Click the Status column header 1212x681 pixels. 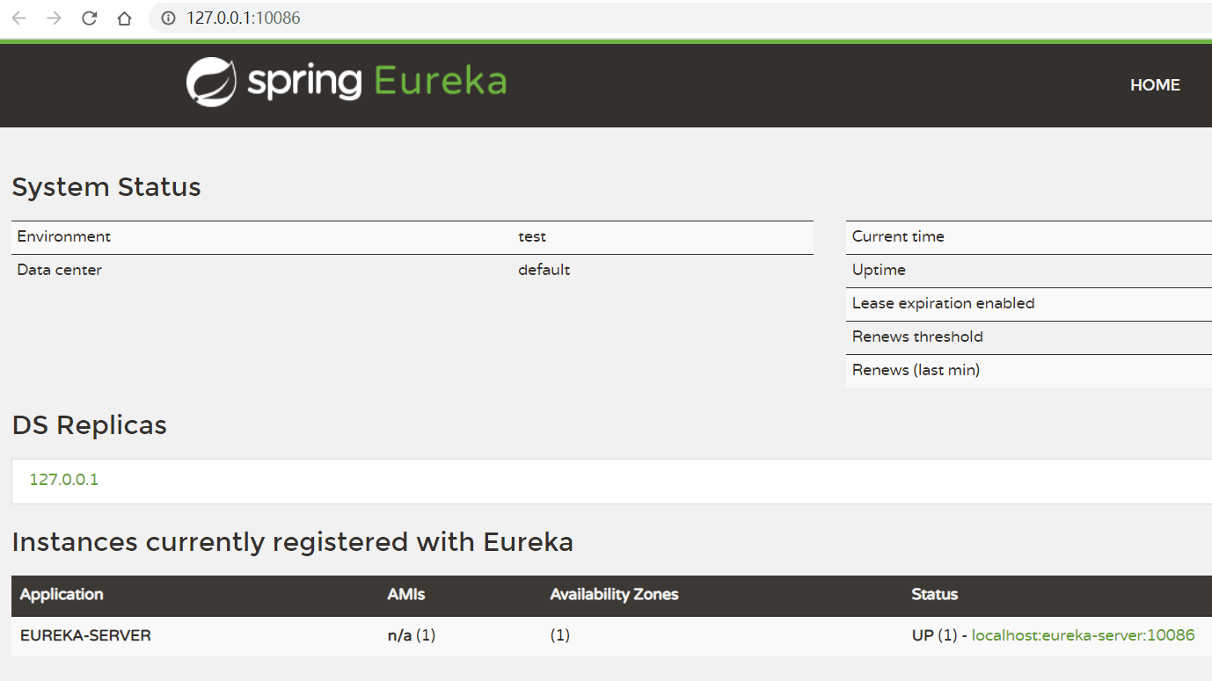[x=934, y=595]
